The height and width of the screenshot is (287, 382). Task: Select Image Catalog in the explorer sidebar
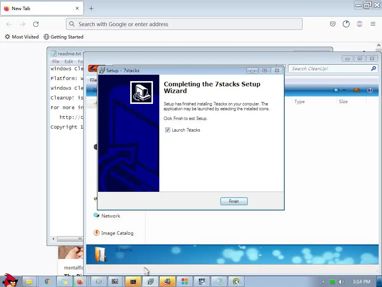click(113, 233)
